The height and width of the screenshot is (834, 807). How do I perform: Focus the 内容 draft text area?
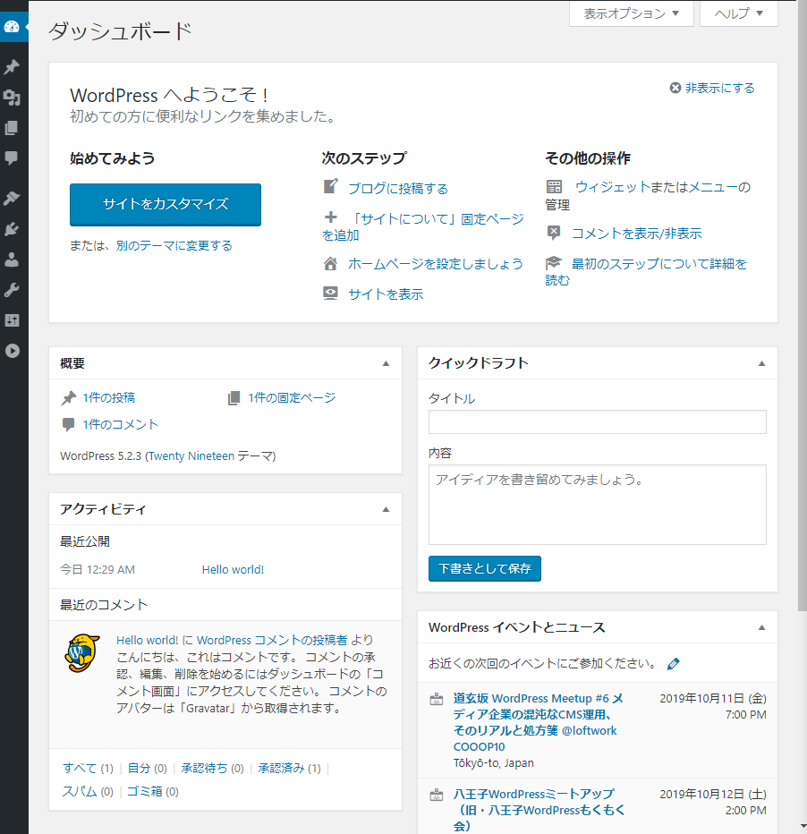point(598,505)
